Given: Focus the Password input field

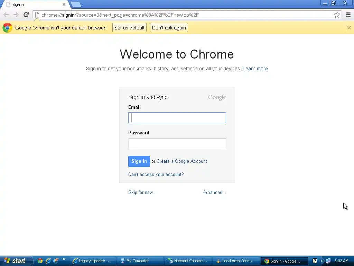Looking at the screenshot, I should (177, 144).
